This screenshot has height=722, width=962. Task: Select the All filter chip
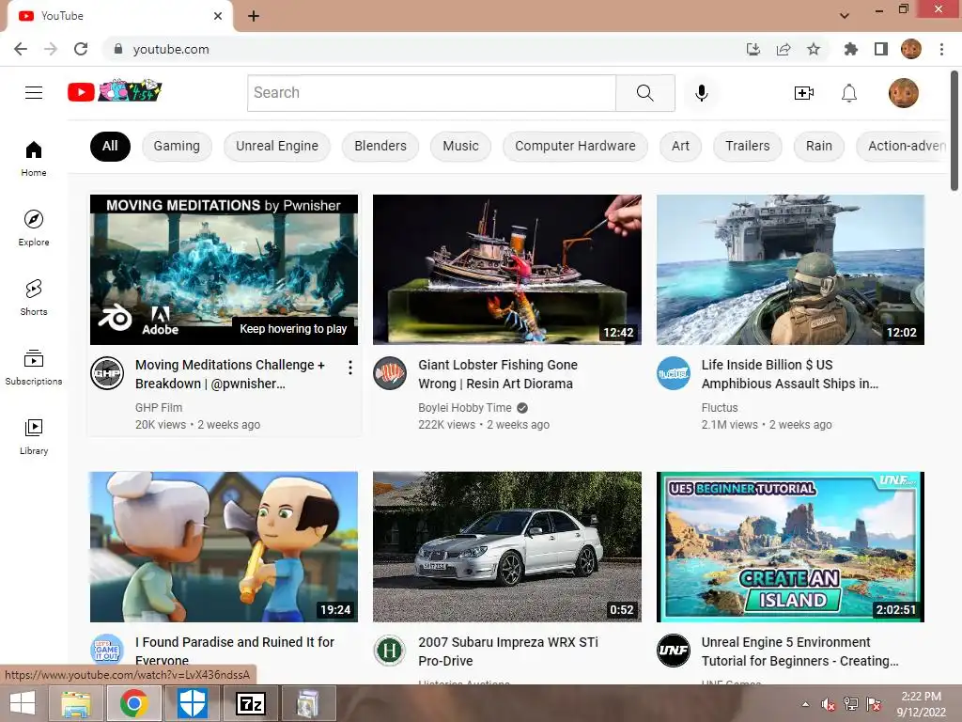pyautogui.click(x=110, y=146)
